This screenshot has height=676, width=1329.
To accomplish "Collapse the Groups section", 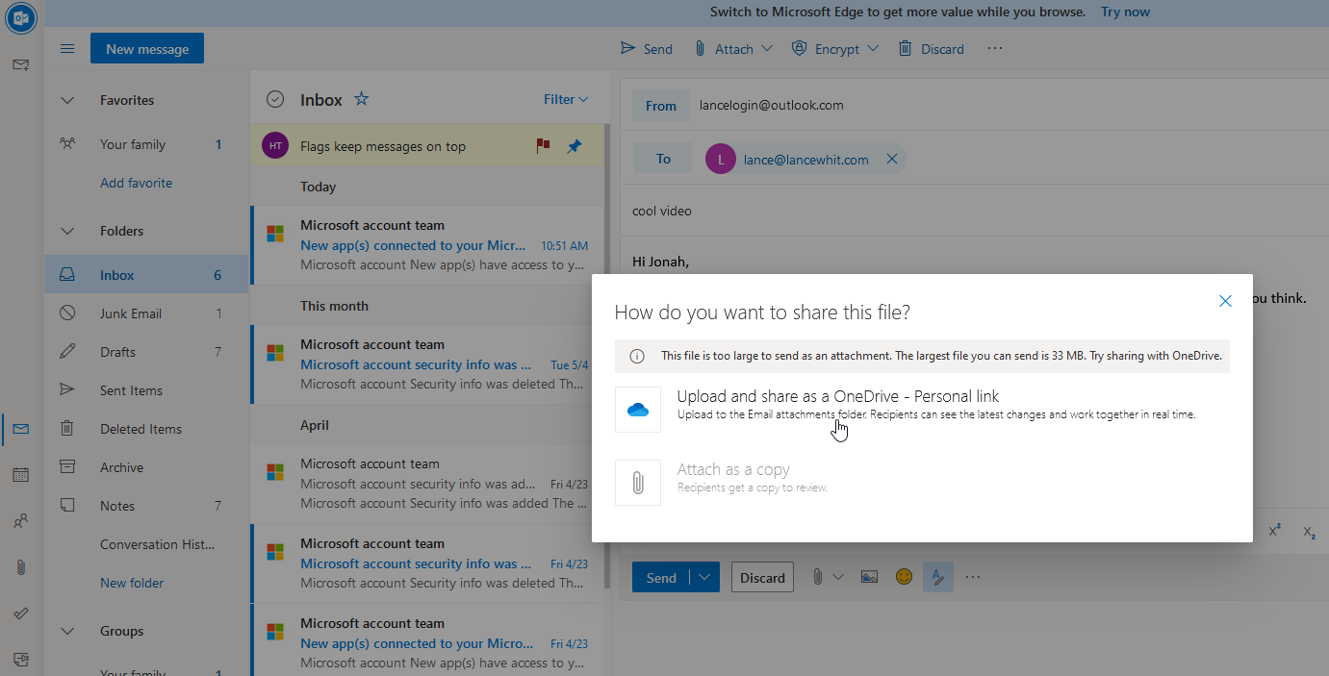I will (67, 631).
